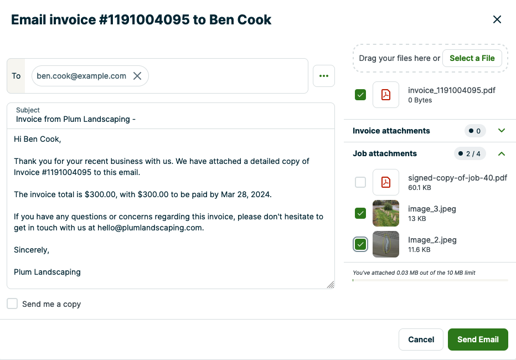Click the attachment size limit progress bar
Screen dimensions: 516x360
(x=430, y=280)
